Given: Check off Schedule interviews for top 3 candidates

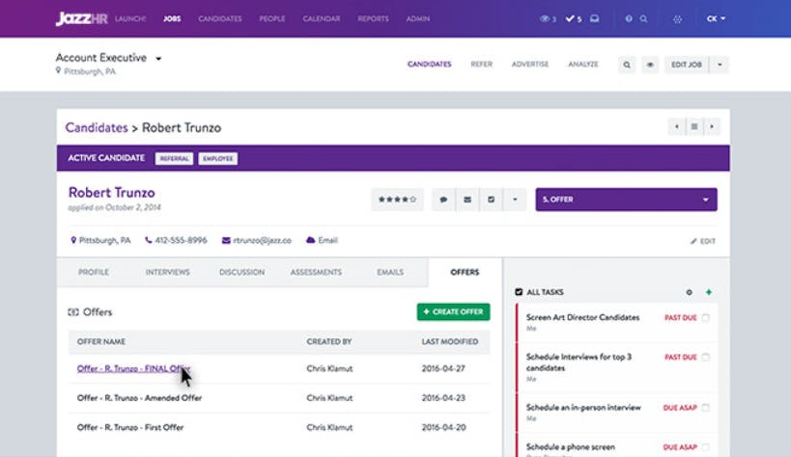Looking at the screenshot, I should [706, 358].
